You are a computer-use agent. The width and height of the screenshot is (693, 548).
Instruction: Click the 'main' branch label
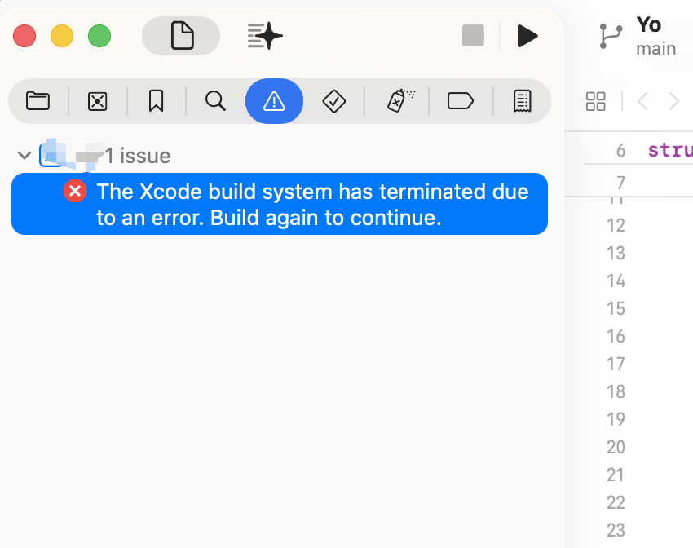point(656,49)
